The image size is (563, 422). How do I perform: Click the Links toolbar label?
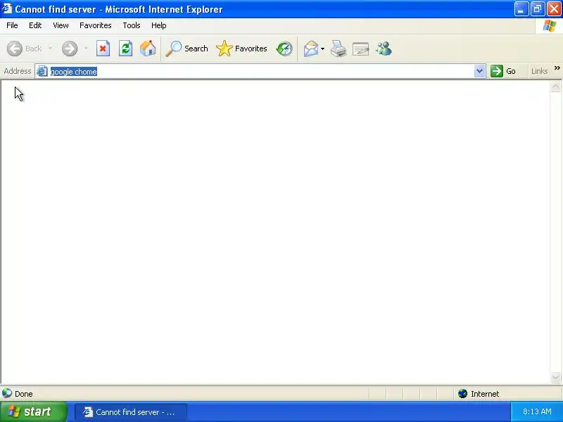(539, 71)
